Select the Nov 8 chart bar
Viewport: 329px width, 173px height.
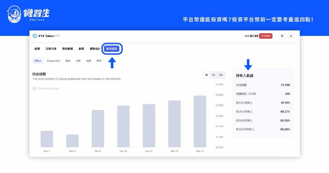(72, 141)
